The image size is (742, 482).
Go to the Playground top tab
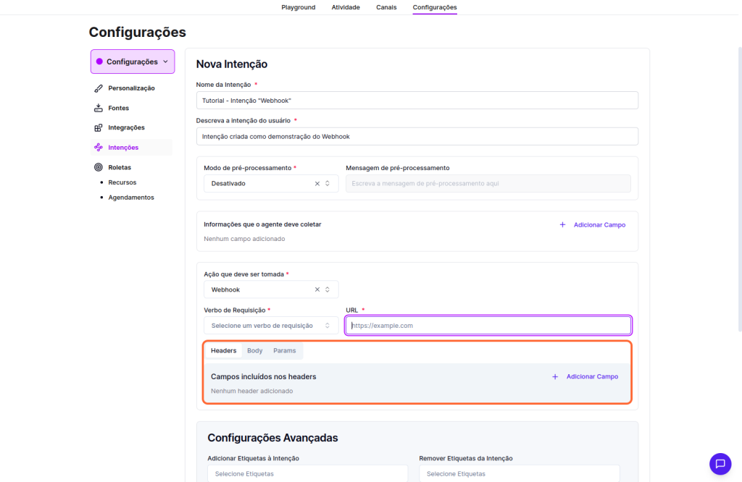coord(298,7)
